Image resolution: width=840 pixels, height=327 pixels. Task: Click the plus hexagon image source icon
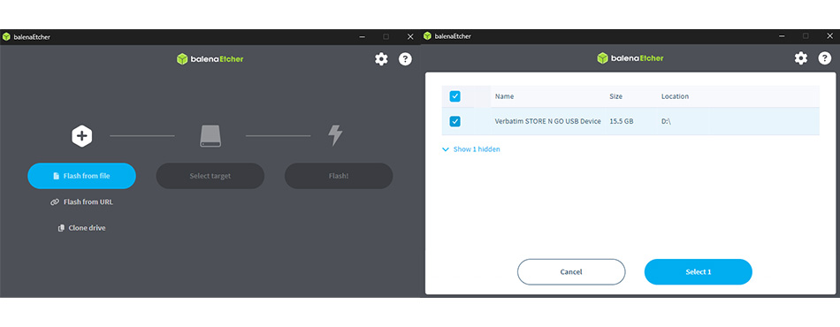pyautogui.click(x=81, y=136)
